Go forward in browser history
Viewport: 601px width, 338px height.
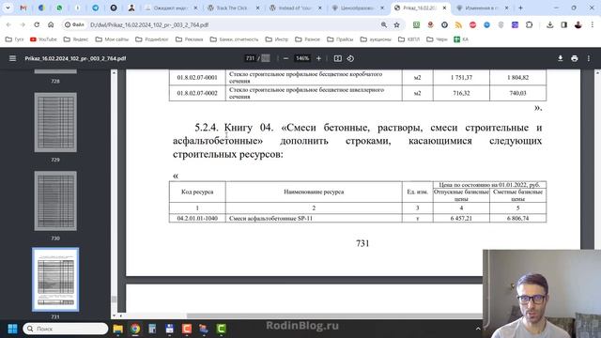click(23, 24)
